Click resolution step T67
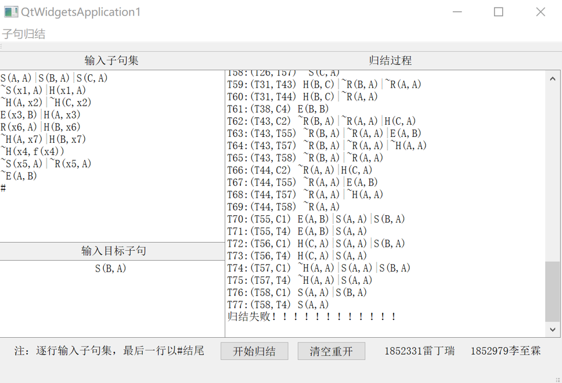Image resolution: width=562 pixels, height=383 pixels. click(302, 182)
